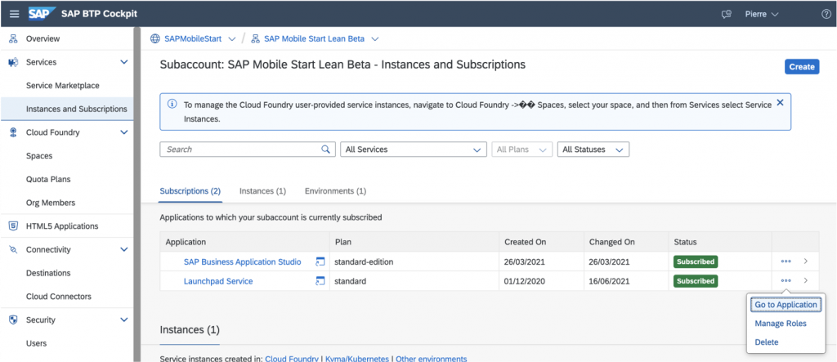
Task: Open the help question mark icon
Action: (826, 14)
